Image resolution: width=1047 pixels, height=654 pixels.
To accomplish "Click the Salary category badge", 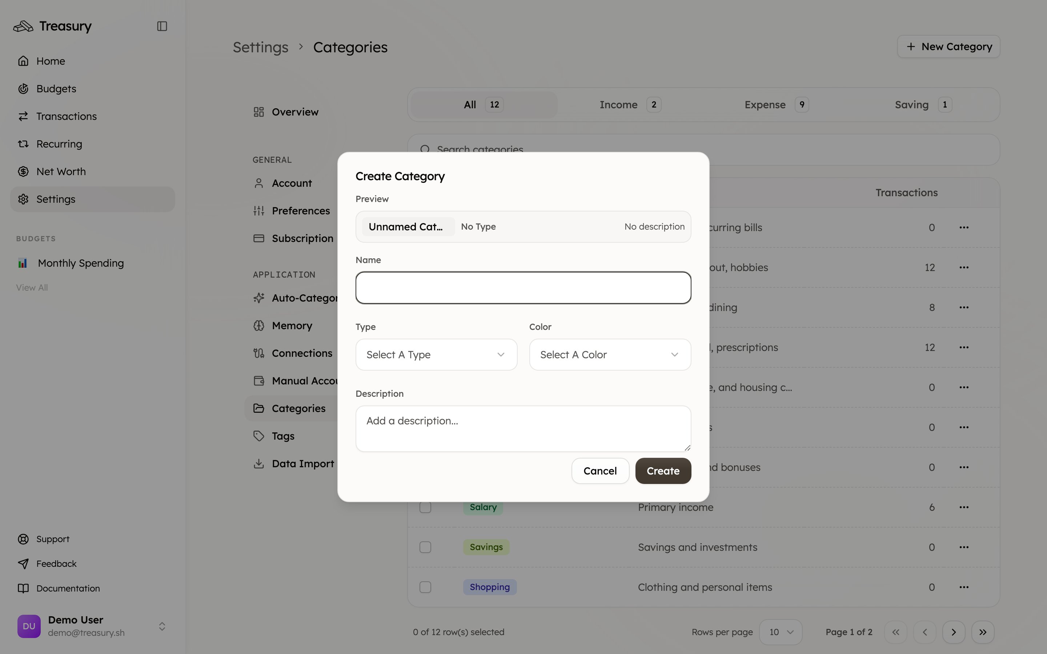I will coord(483,507).
